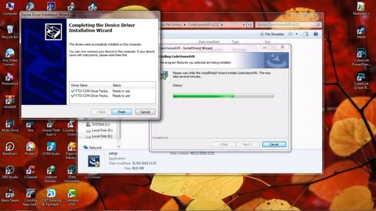
Task: Open CyberLink Screen Recorder desktop icon
Action: 361,80
